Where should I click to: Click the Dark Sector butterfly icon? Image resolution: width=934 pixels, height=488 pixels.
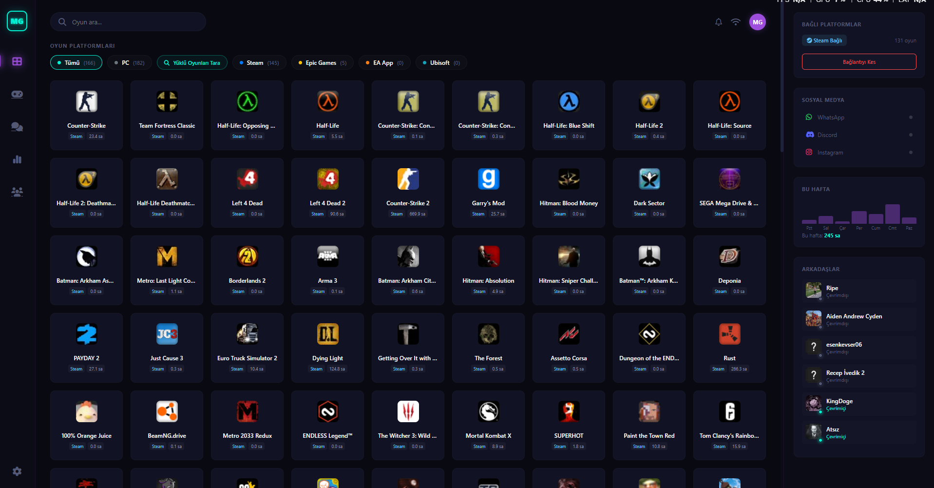649,179
